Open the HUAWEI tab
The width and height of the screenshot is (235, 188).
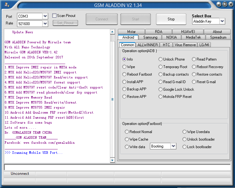[188, 32]
